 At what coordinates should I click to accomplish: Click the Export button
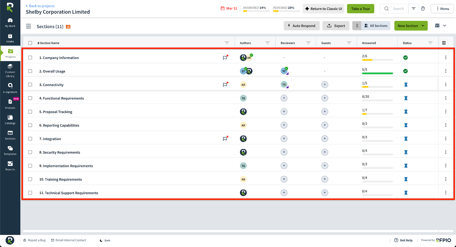[336, 26]
